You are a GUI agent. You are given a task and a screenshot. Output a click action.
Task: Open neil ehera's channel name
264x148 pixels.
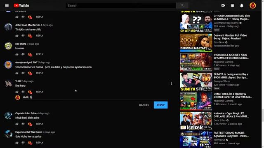[21, 44]
